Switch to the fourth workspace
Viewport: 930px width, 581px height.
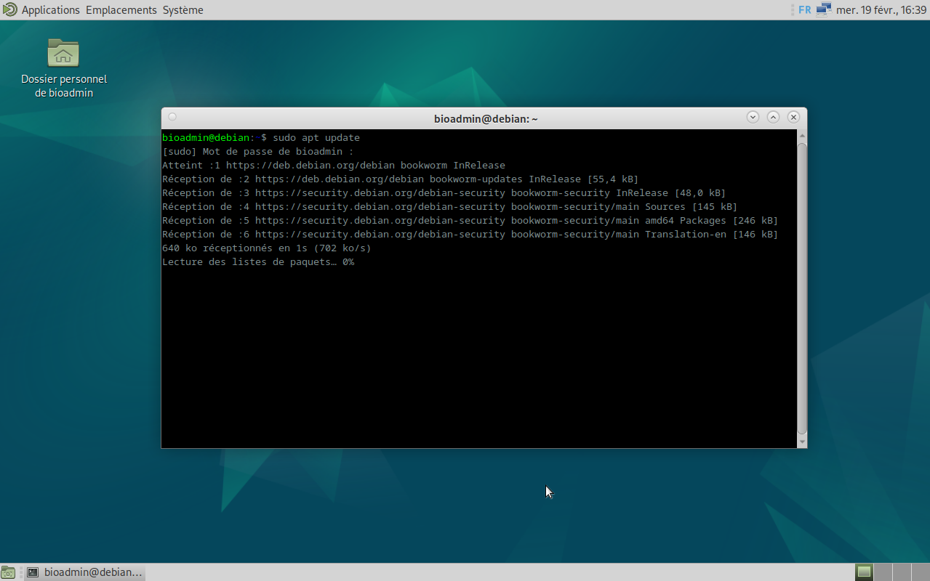click(919, 572)
